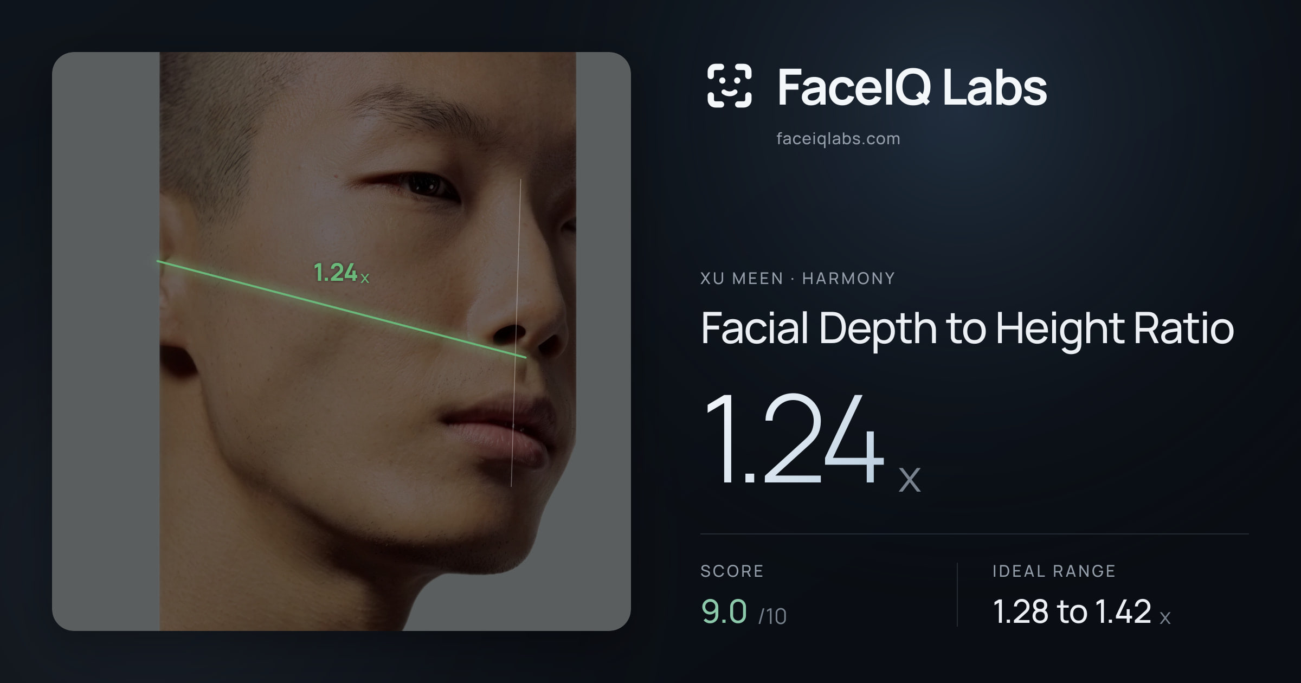
Task: Click the SCORE label
Action: [732, 571]
